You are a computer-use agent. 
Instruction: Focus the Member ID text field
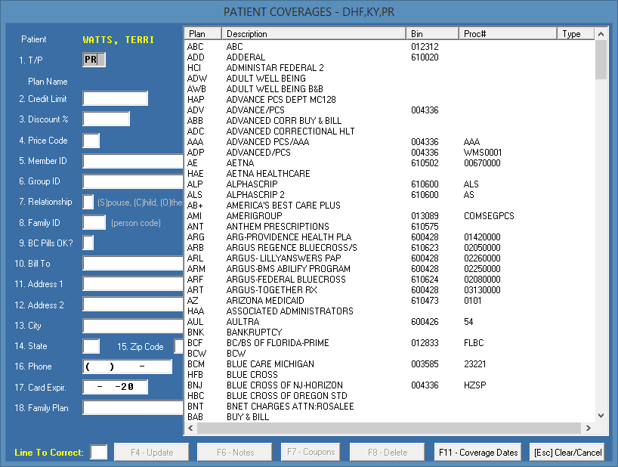[133, 161]
